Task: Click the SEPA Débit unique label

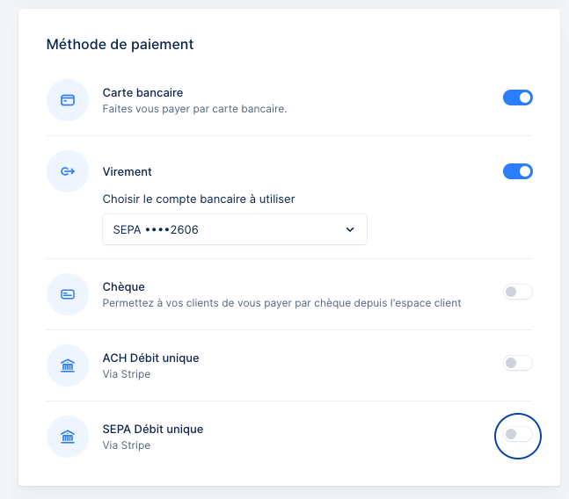Action: [x=153, y=429]
